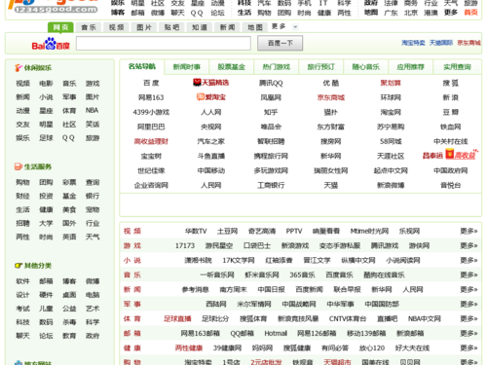Switch to the 旅行预订 tab
This screenshot has height=365, width=487.
(321, 67)
